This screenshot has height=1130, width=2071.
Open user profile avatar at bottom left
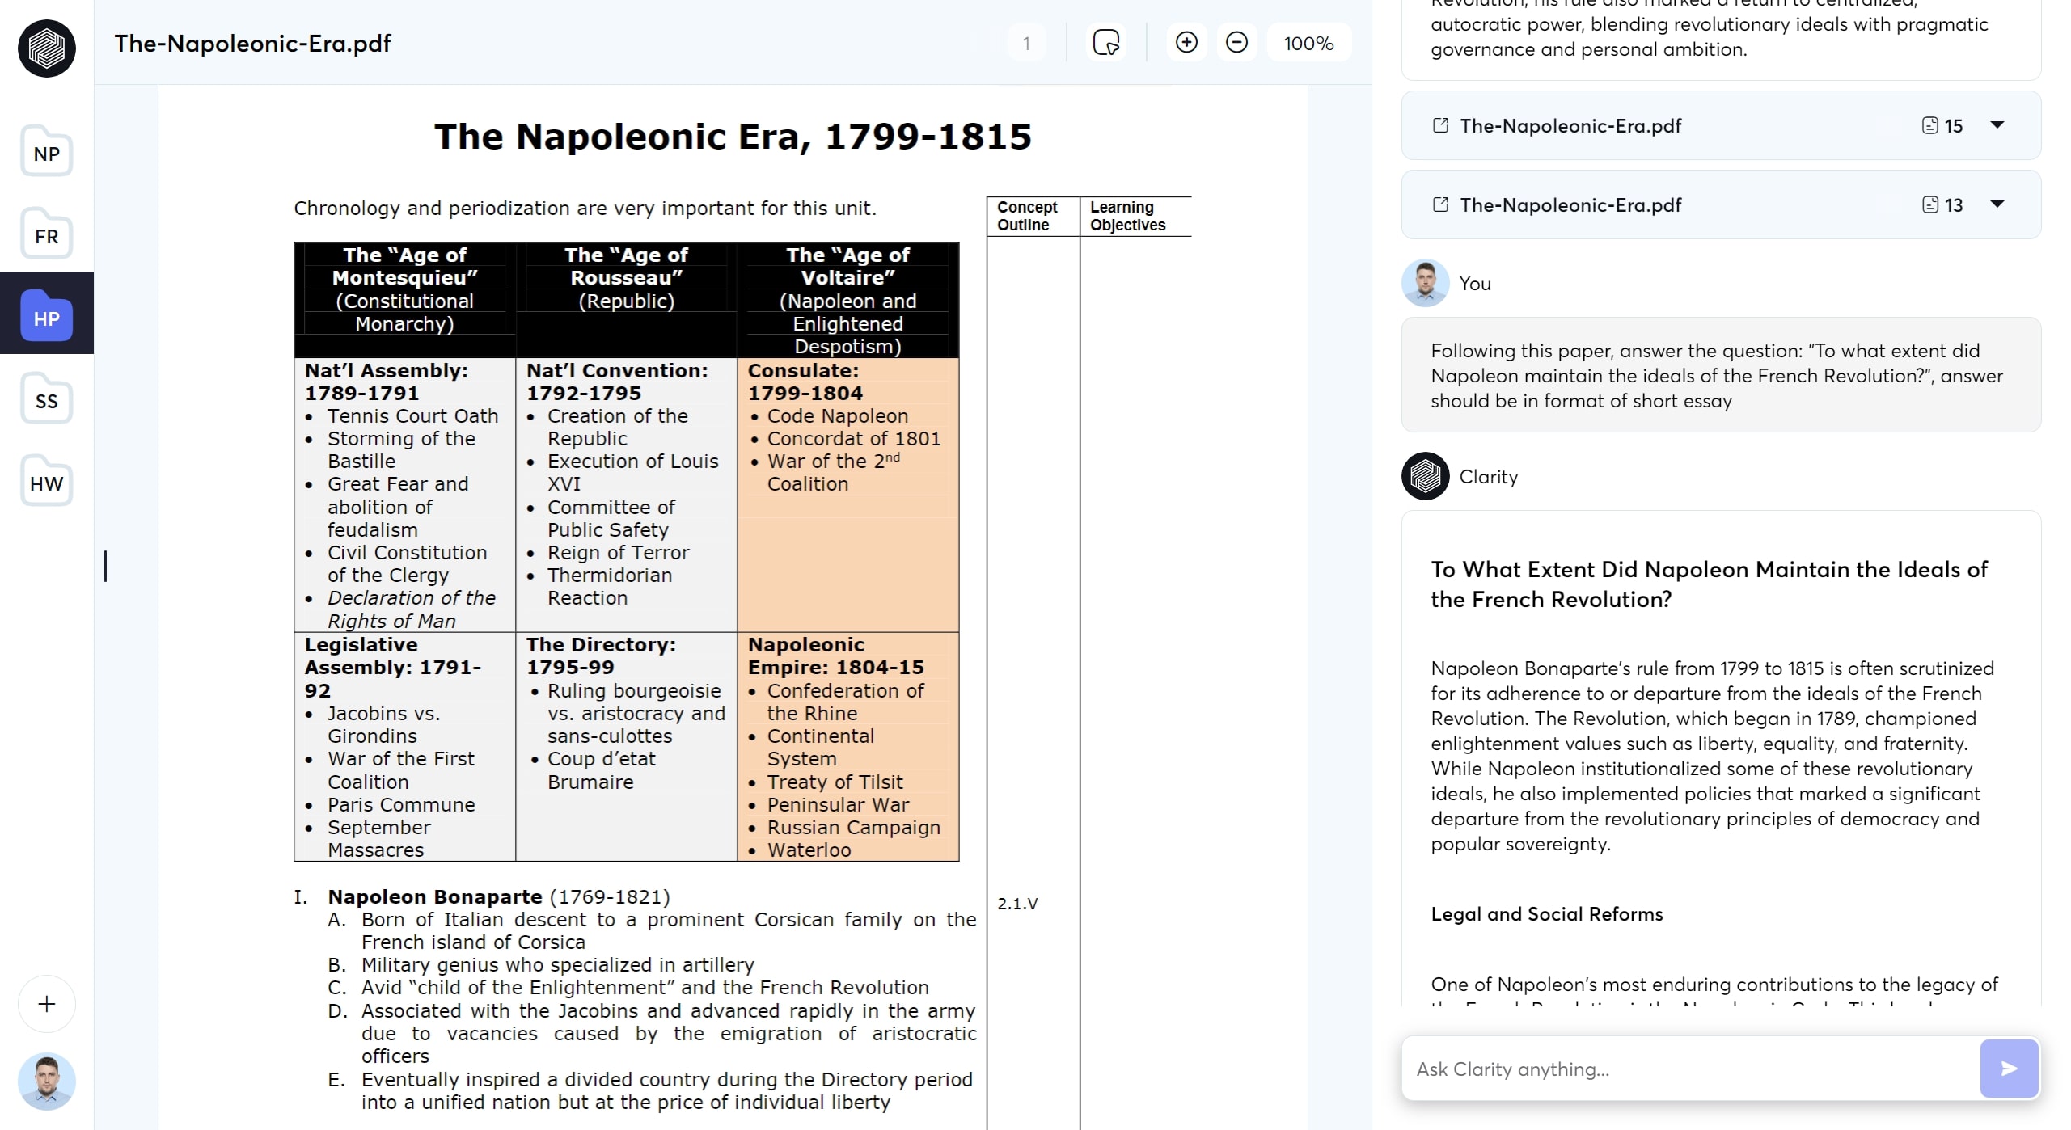(x=47, y=1081)
